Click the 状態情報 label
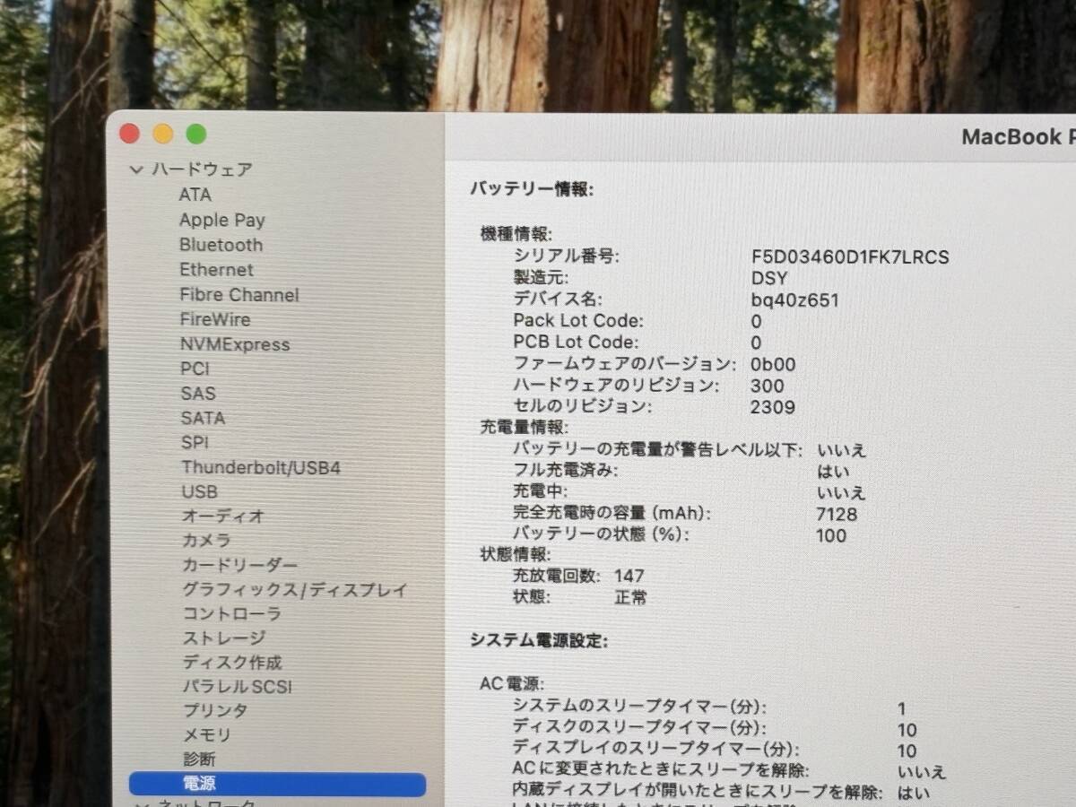This screenshot has width=1076, height=807. click(516, 555)
